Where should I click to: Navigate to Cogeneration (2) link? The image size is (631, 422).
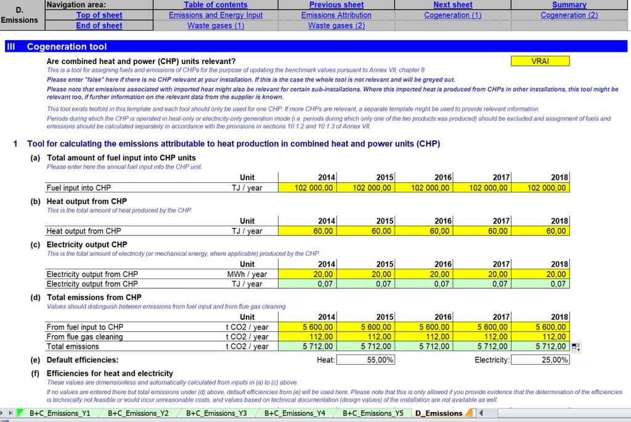point(569,15)
